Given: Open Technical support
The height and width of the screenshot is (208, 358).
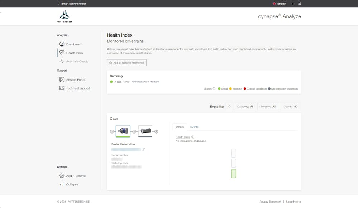Looking at the screenshot, I should click(78, 88).
